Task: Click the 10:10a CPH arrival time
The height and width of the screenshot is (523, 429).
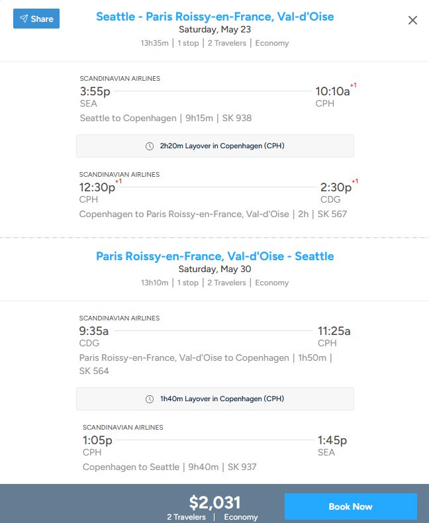Action: pyautogui.click(x=332, y=91)
